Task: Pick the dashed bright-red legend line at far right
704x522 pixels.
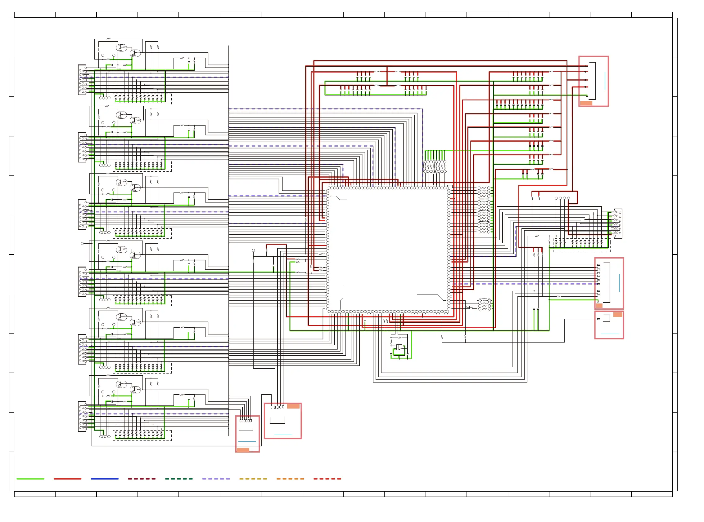Action: [x=327, y=479]
